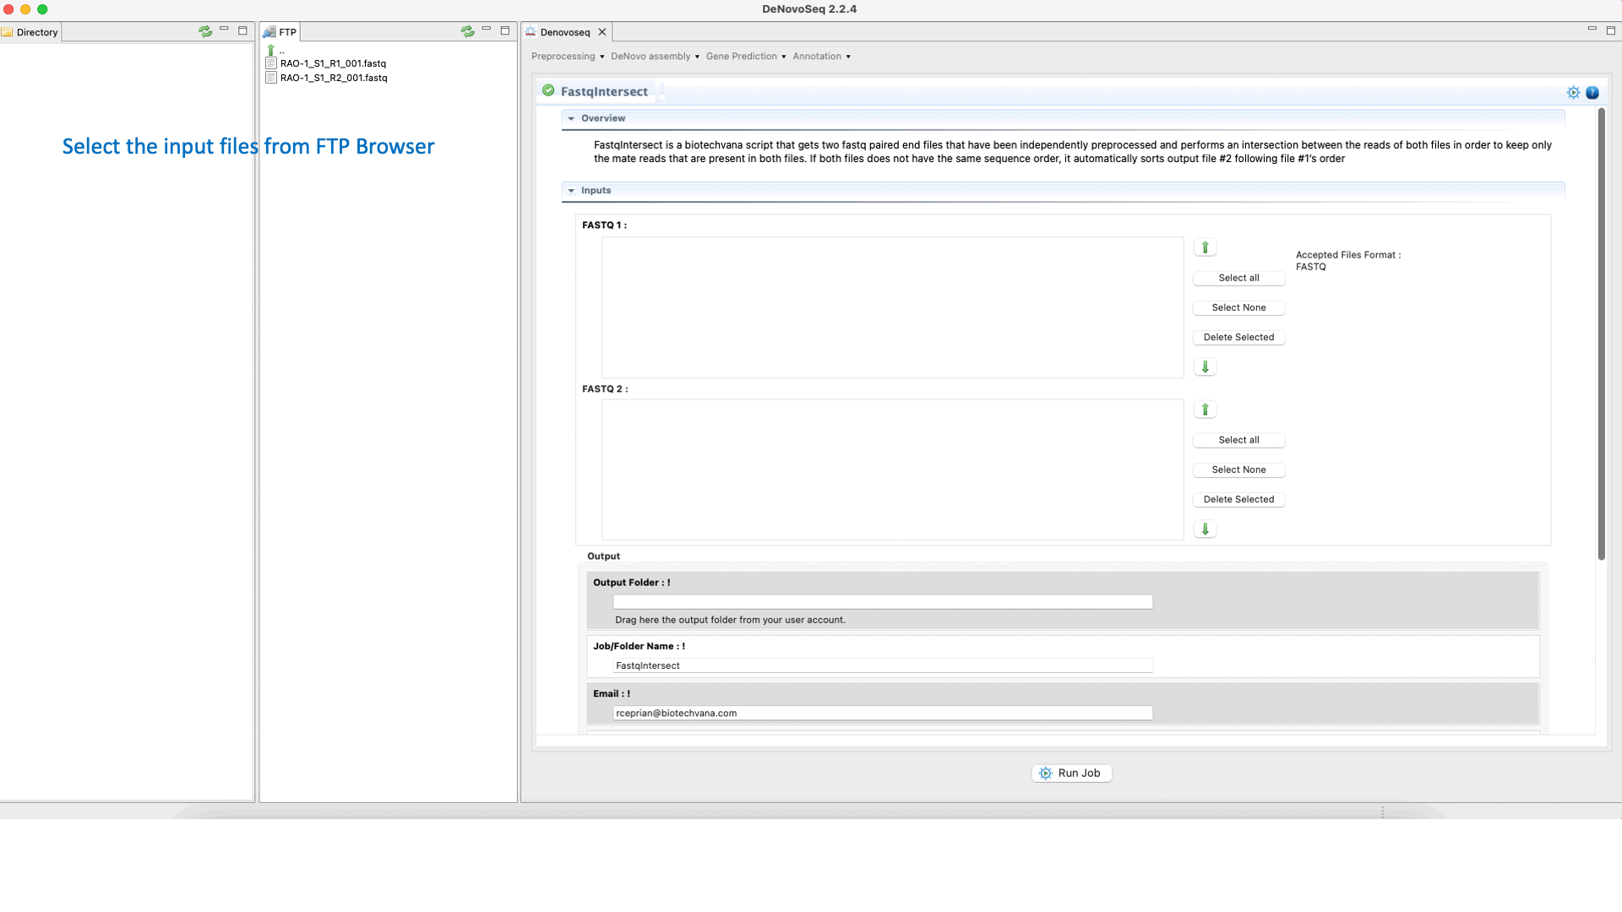Click the FASTQ 2 move-up arrow icon
The width and height of the screenshot is (1622, 912).
(x=1205, y=410)
